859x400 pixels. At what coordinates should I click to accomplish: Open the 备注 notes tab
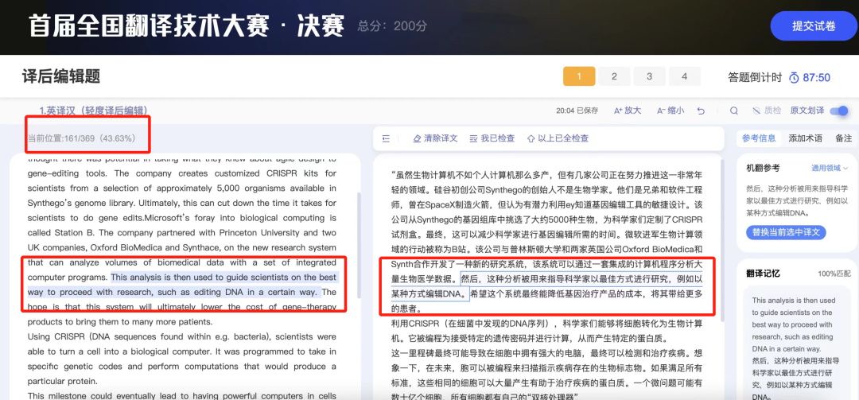point(843,138)
